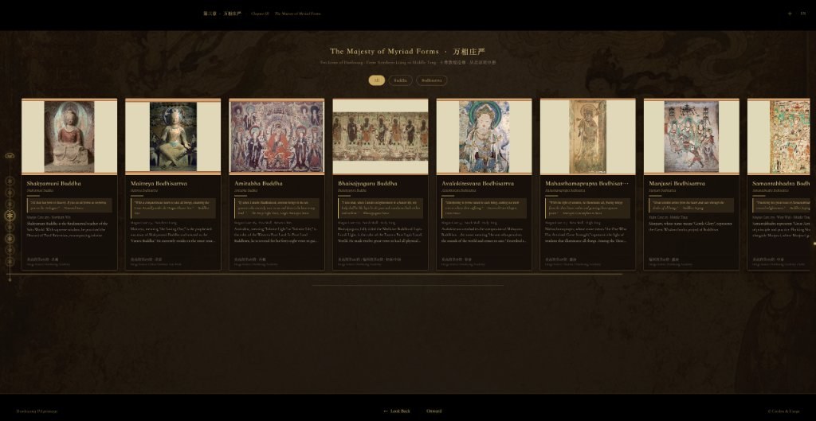
Task: Click the horizontal scrollbar beneath the card row
Action: [x=314, y=274]
